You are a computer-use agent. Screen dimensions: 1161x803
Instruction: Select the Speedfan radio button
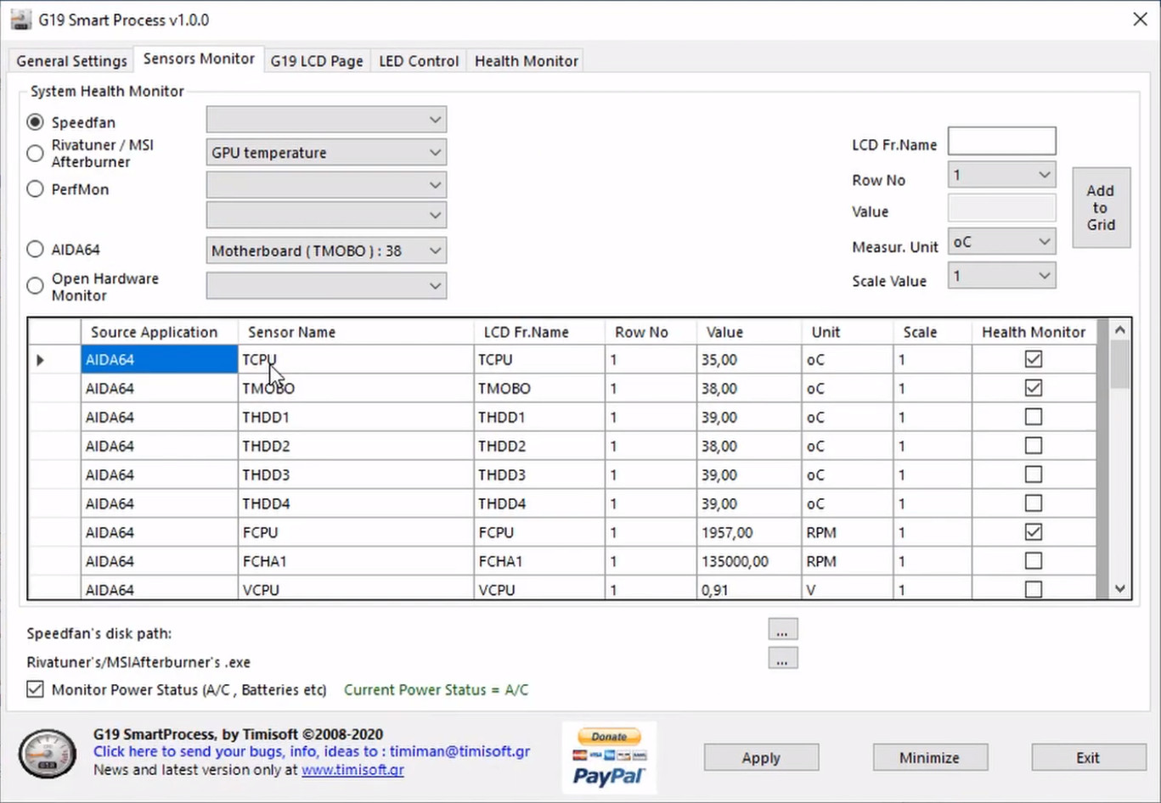35,122
